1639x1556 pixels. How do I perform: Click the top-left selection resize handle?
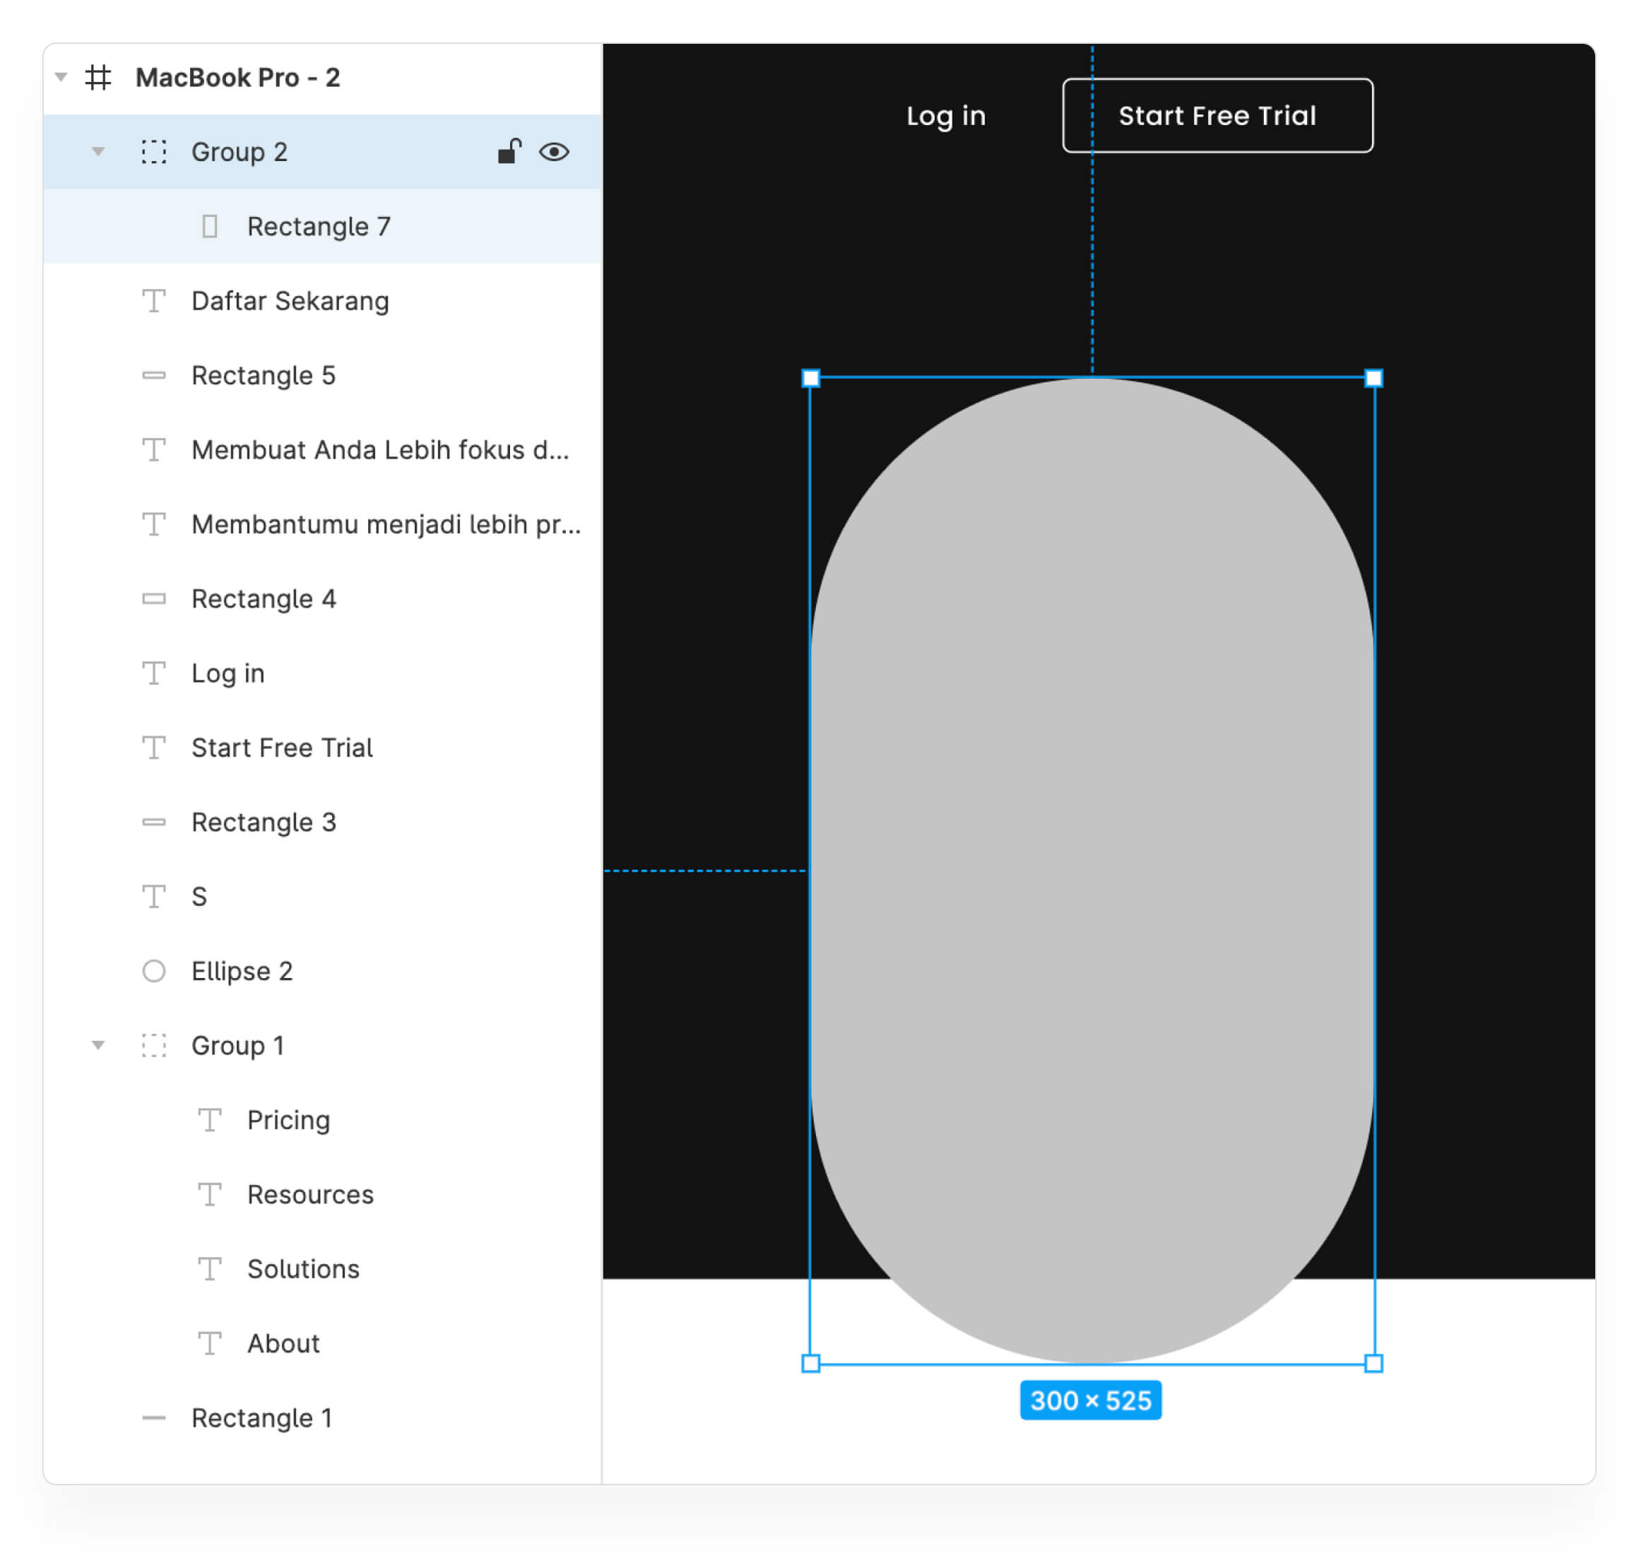(811, 378)
